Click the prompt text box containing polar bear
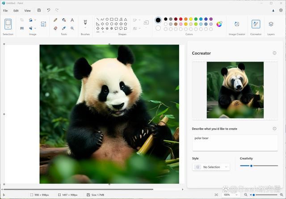 [x=235, y=143]
